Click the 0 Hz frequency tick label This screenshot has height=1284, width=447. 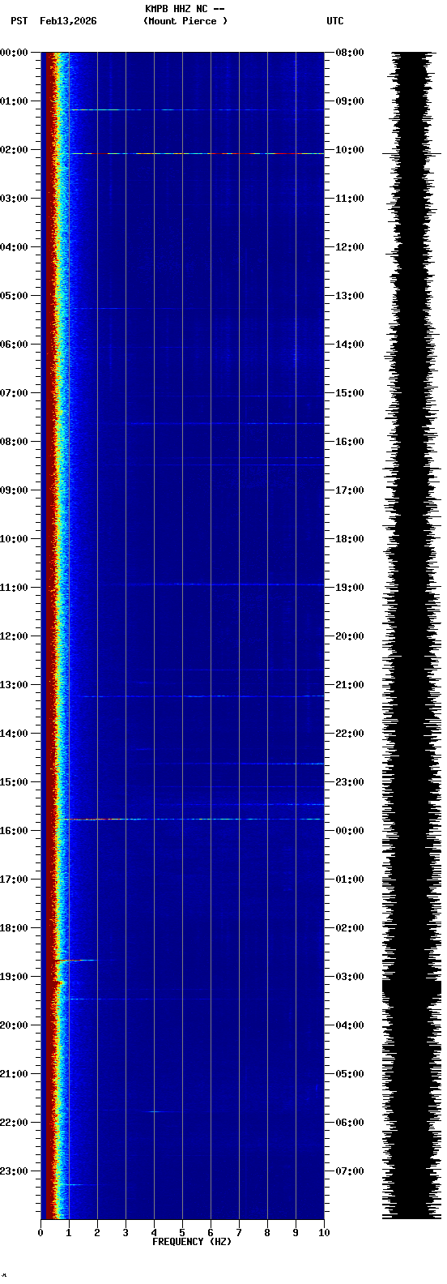click(x=40, y=1233)
